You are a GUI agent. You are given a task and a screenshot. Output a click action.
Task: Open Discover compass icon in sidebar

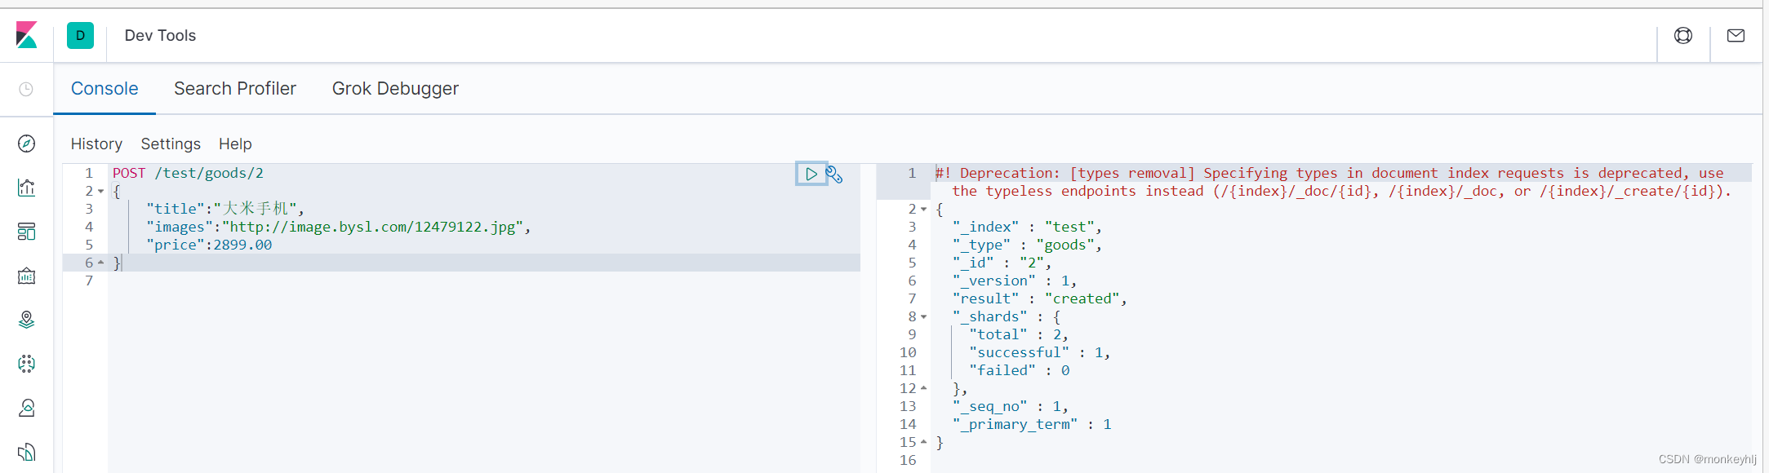26,144
